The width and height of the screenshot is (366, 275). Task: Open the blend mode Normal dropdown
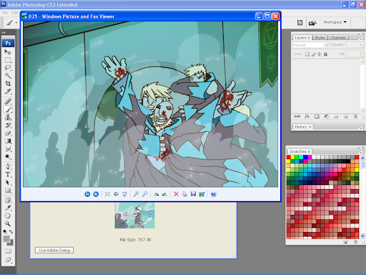311,45
